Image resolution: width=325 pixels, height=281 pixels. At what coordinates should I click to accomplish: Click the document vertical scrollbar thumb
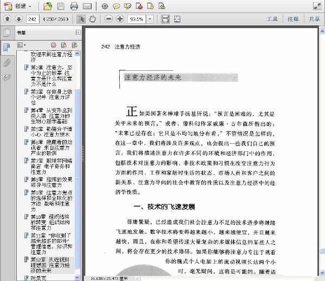coord(322,251)
